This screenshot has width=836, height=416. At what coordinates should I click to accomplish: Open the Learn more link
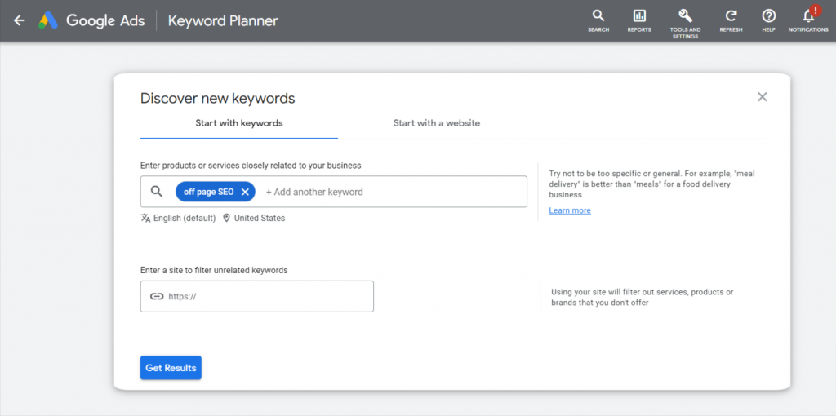(570, 210)
